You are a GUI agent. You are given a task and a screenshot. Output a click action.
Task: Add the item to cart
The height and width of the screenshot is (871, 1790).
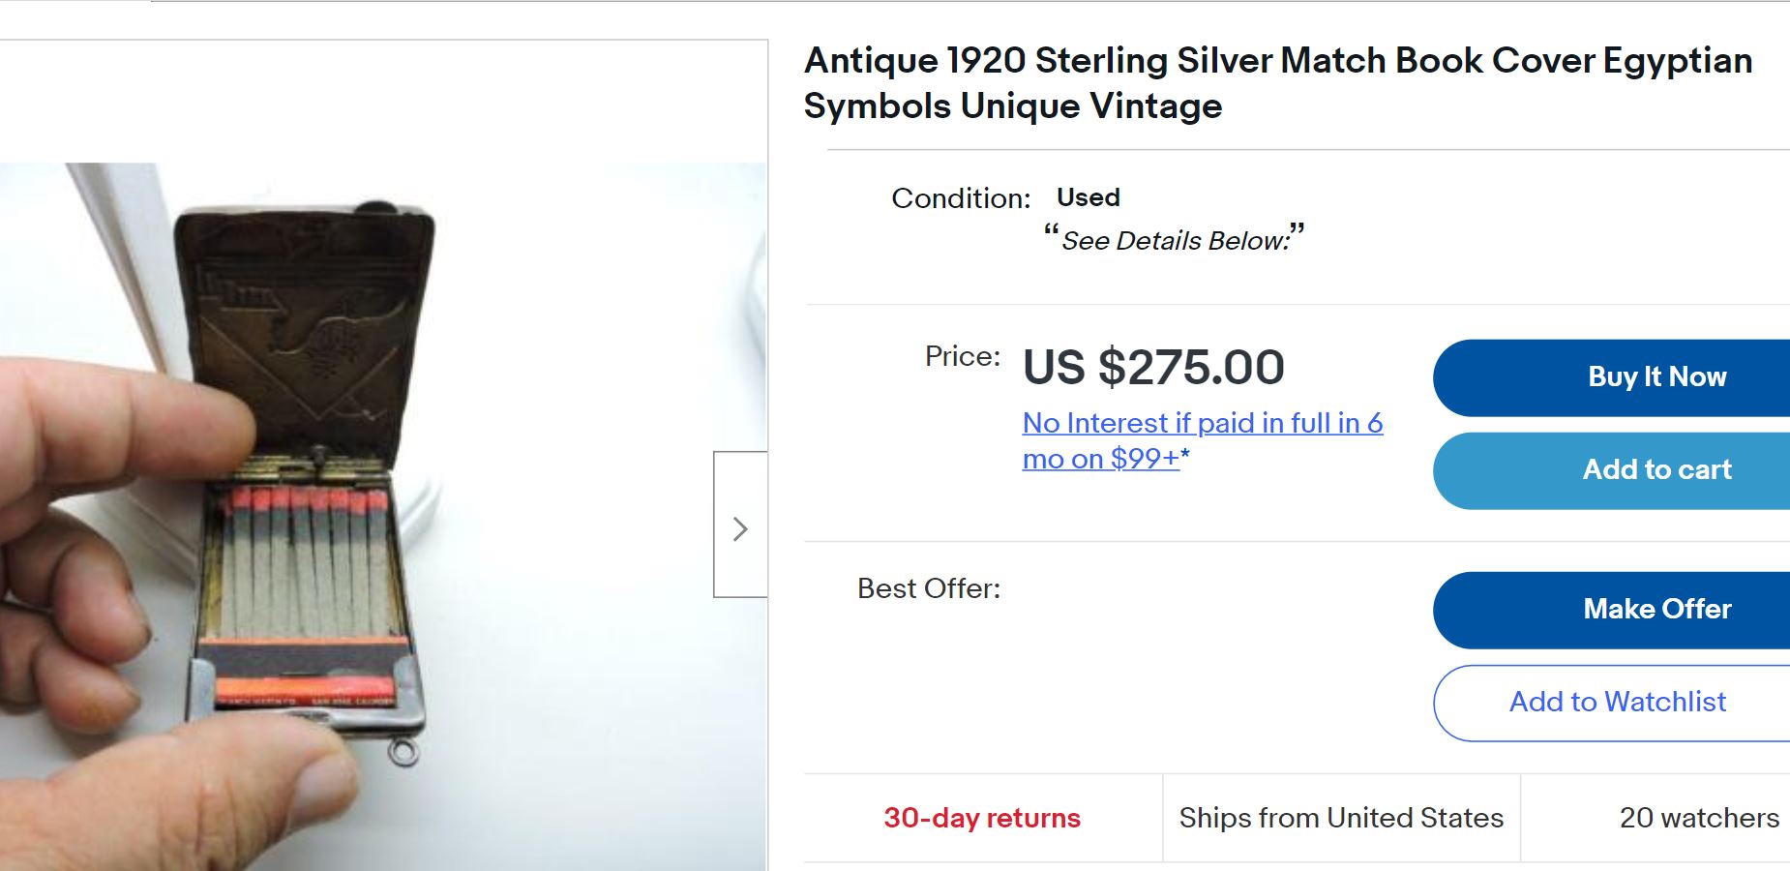[x=1656, y=470]
